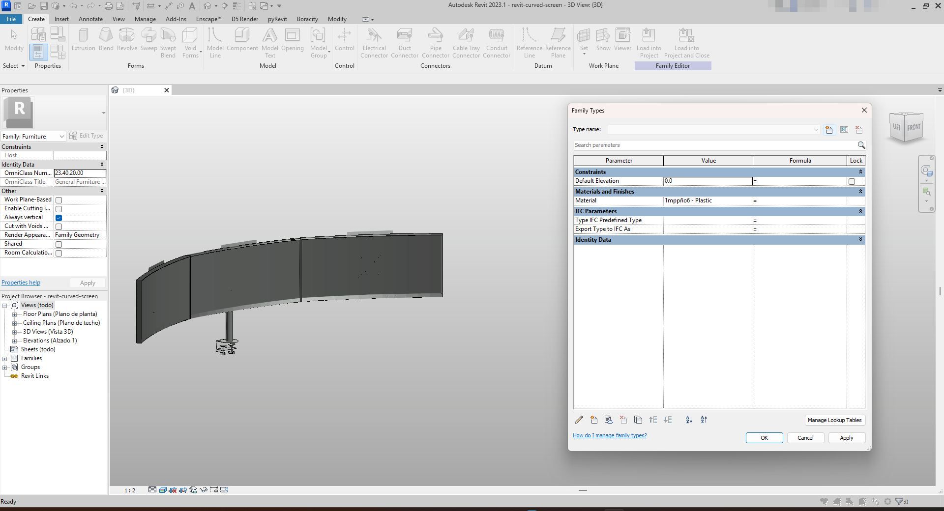Click the Save icon in quick access toolbar

[x=43, y=6]
